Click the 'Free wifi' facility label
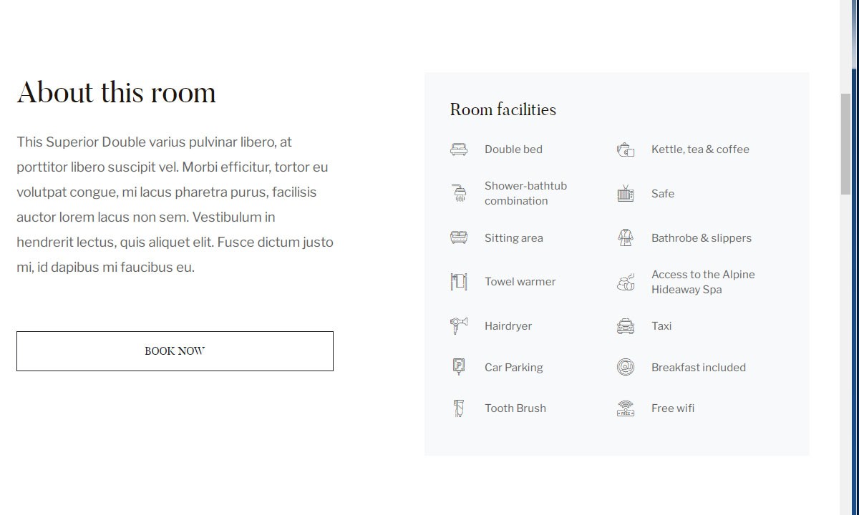 coord(673,408)
